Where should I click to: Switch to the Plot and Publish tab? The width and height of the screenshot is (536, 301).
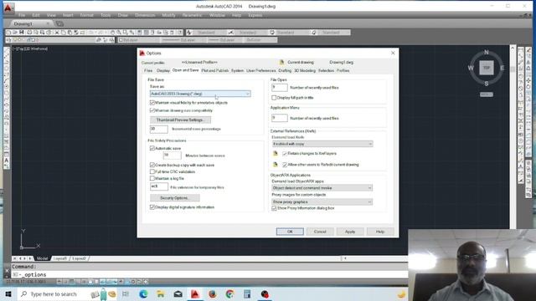pyautogui.click(x=215, y=70)
